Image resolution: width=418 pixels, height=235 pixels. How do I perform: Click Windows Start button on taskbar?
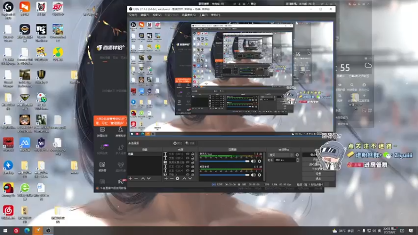(x=5, y=230)
